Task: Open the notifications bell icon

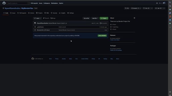Action: click(157, 3)
